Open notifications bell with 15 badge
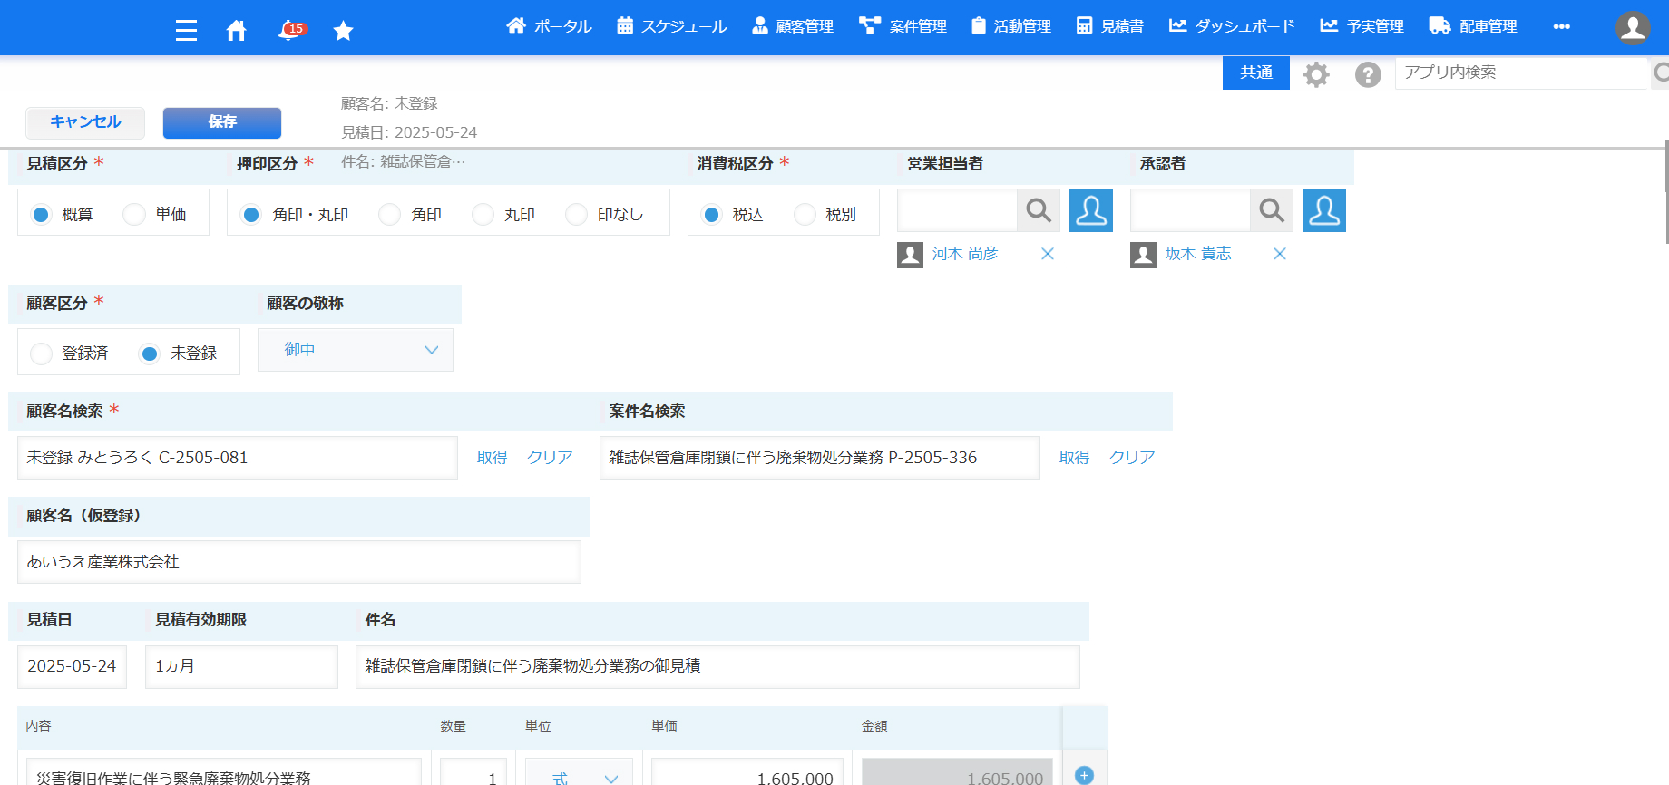 (x=289, y=30)
